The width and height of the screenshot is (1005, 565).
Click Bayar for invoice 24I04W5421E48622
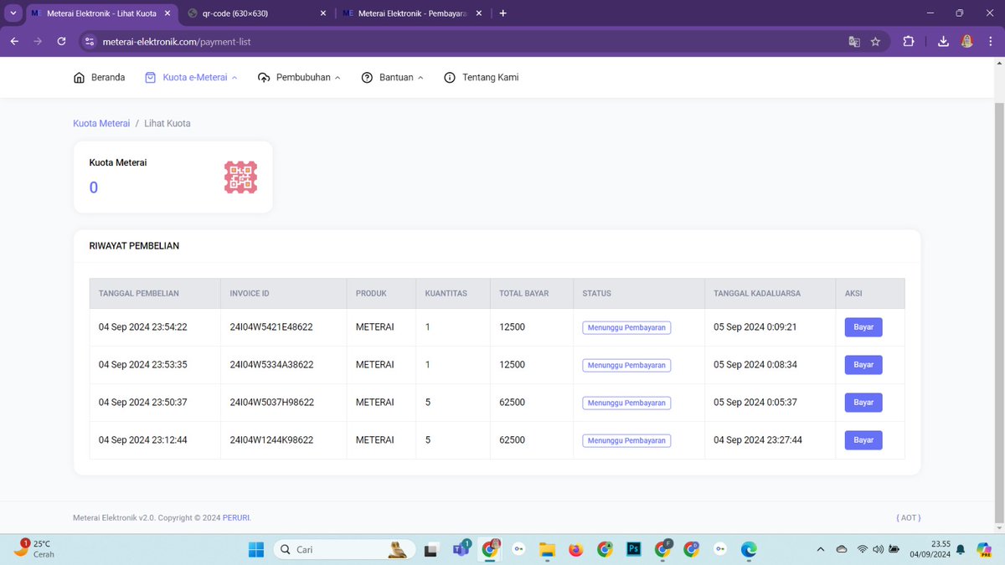(863, 327)
